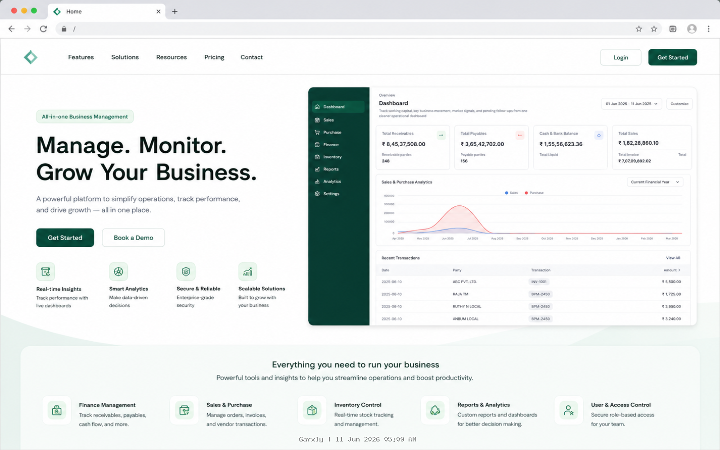Select Dashboard in the preview sidebar

point(338,107)
